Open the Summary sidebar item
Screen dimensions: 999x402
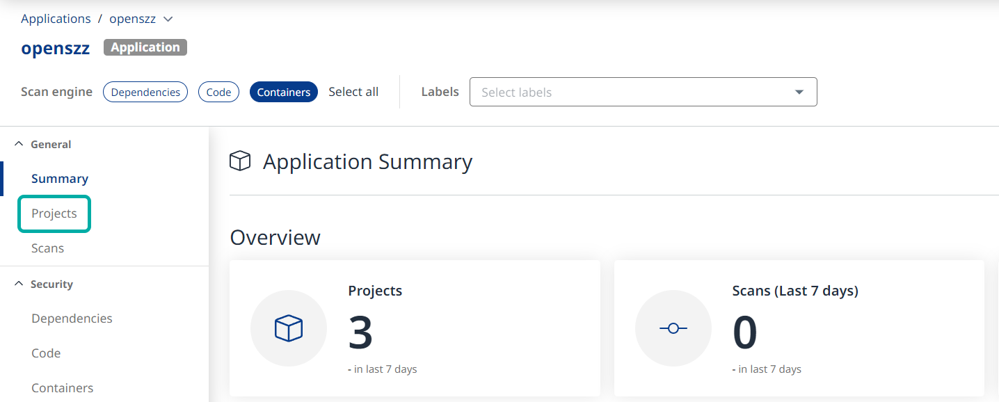coord(60,179)
